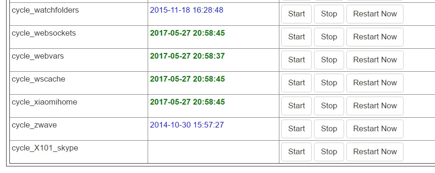Restart cycle_X101_skype now

[375, 152]
